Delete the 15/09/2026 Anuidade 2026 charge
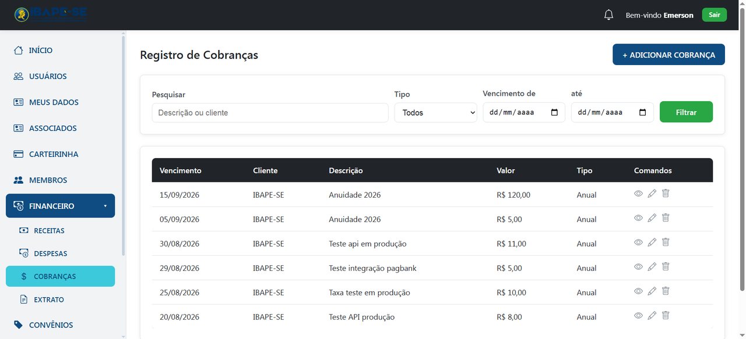The image size is (746, 339). (x=666, y=193)
